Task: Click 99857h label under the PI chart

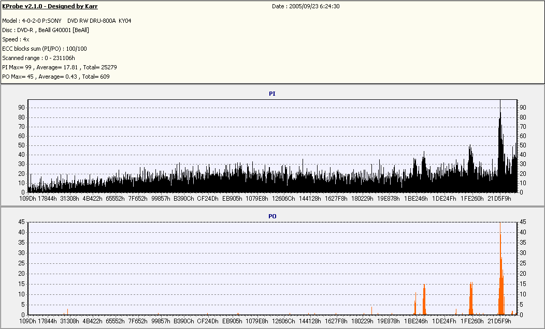Action: tap(161, 199)
